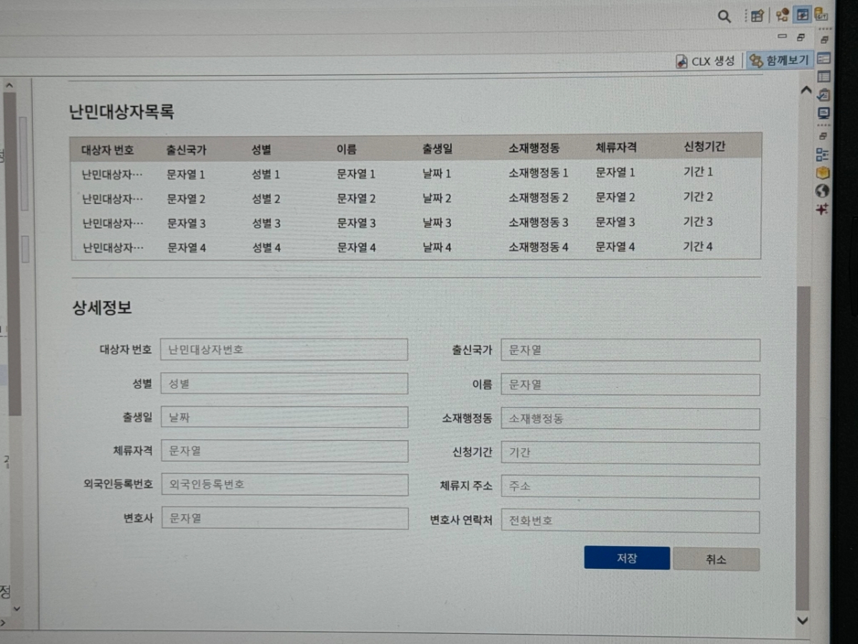This screenshot has width=858, height=644.
Task: Click the cascade windows icon in right sidebar
Action: point(824,40)
